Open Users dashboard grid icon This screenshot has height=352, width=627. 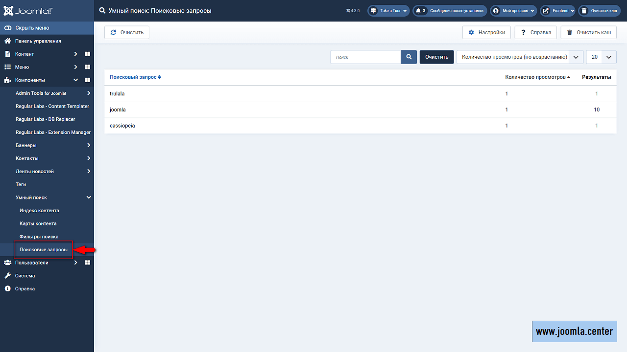88,263
